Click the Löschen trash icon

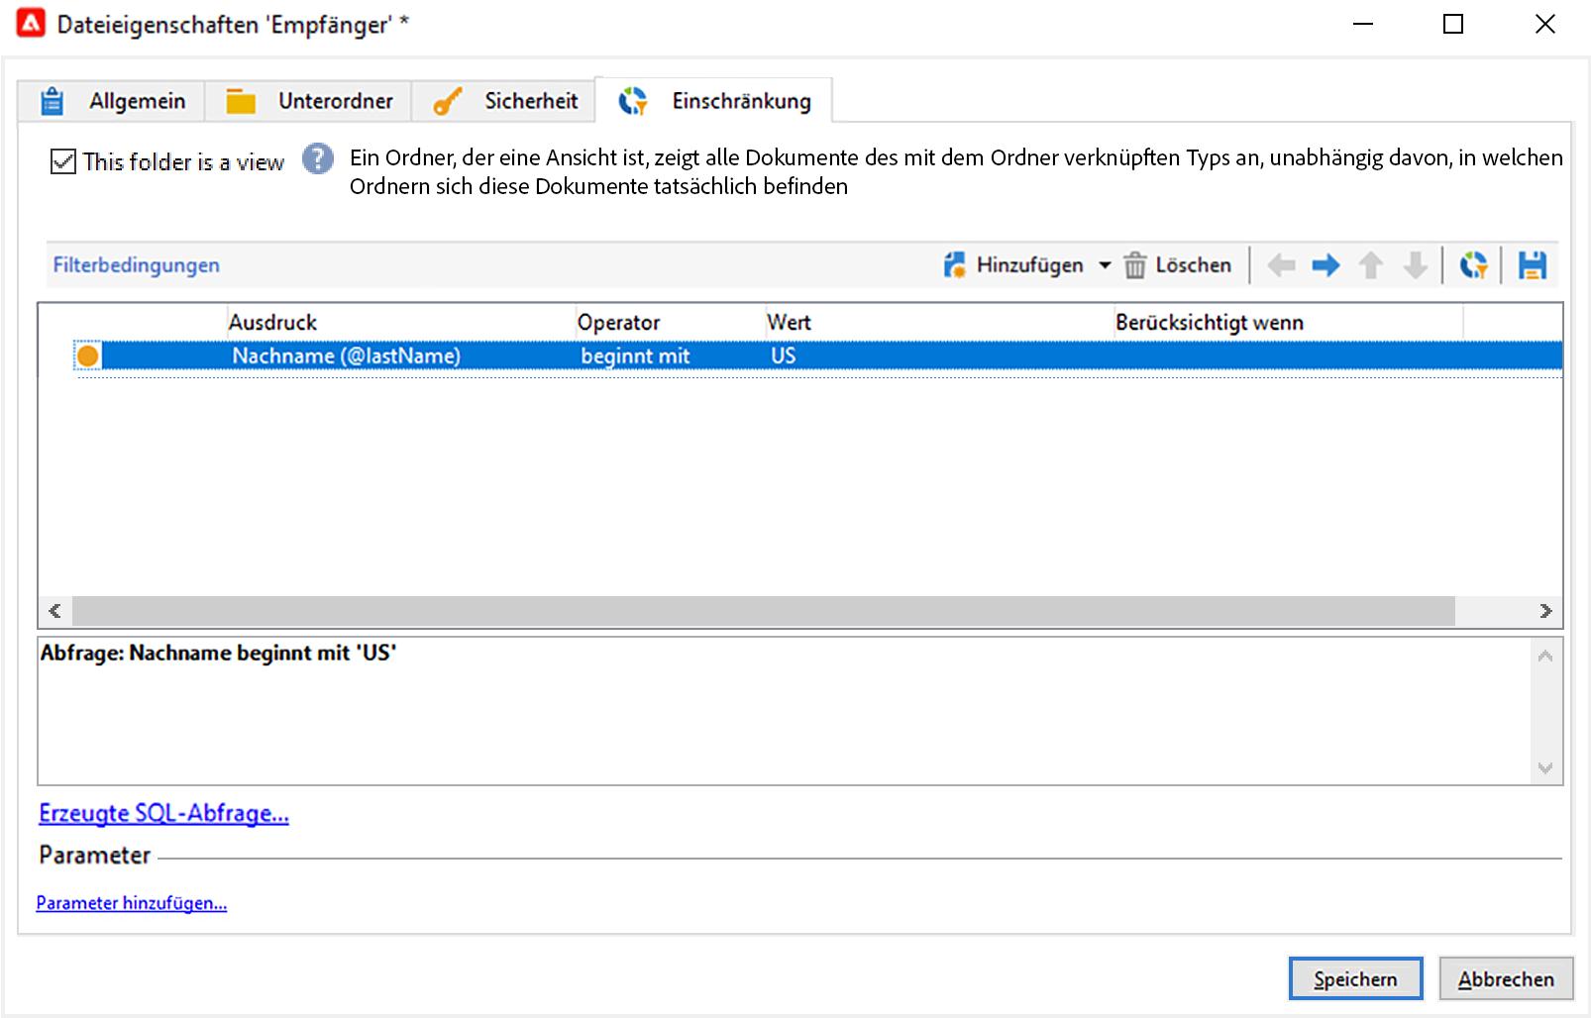(x=1134, y=265)
